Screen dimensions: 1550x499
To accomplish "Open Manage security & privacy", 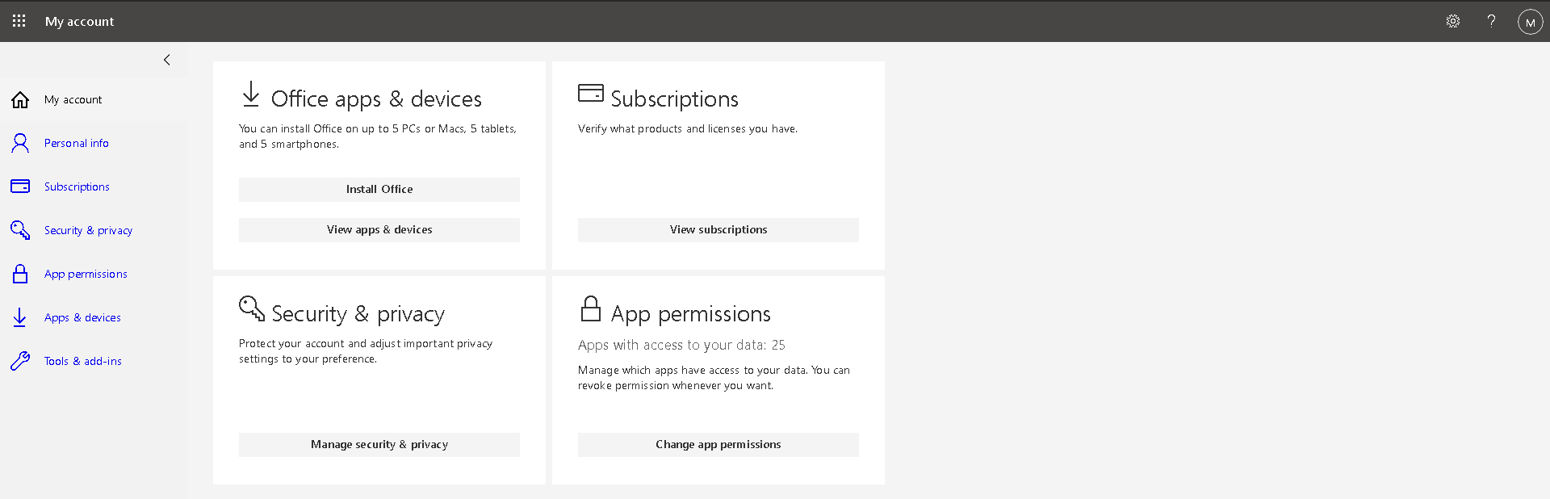I will point(379,445).
